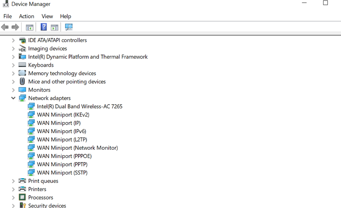
Task: Click the Print queues printer icon
Action: (22, 181)
